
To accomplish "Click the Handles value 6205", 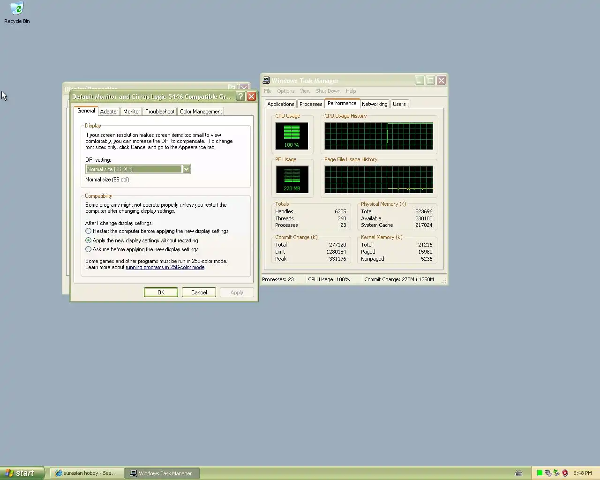I will tap(340, 211).
